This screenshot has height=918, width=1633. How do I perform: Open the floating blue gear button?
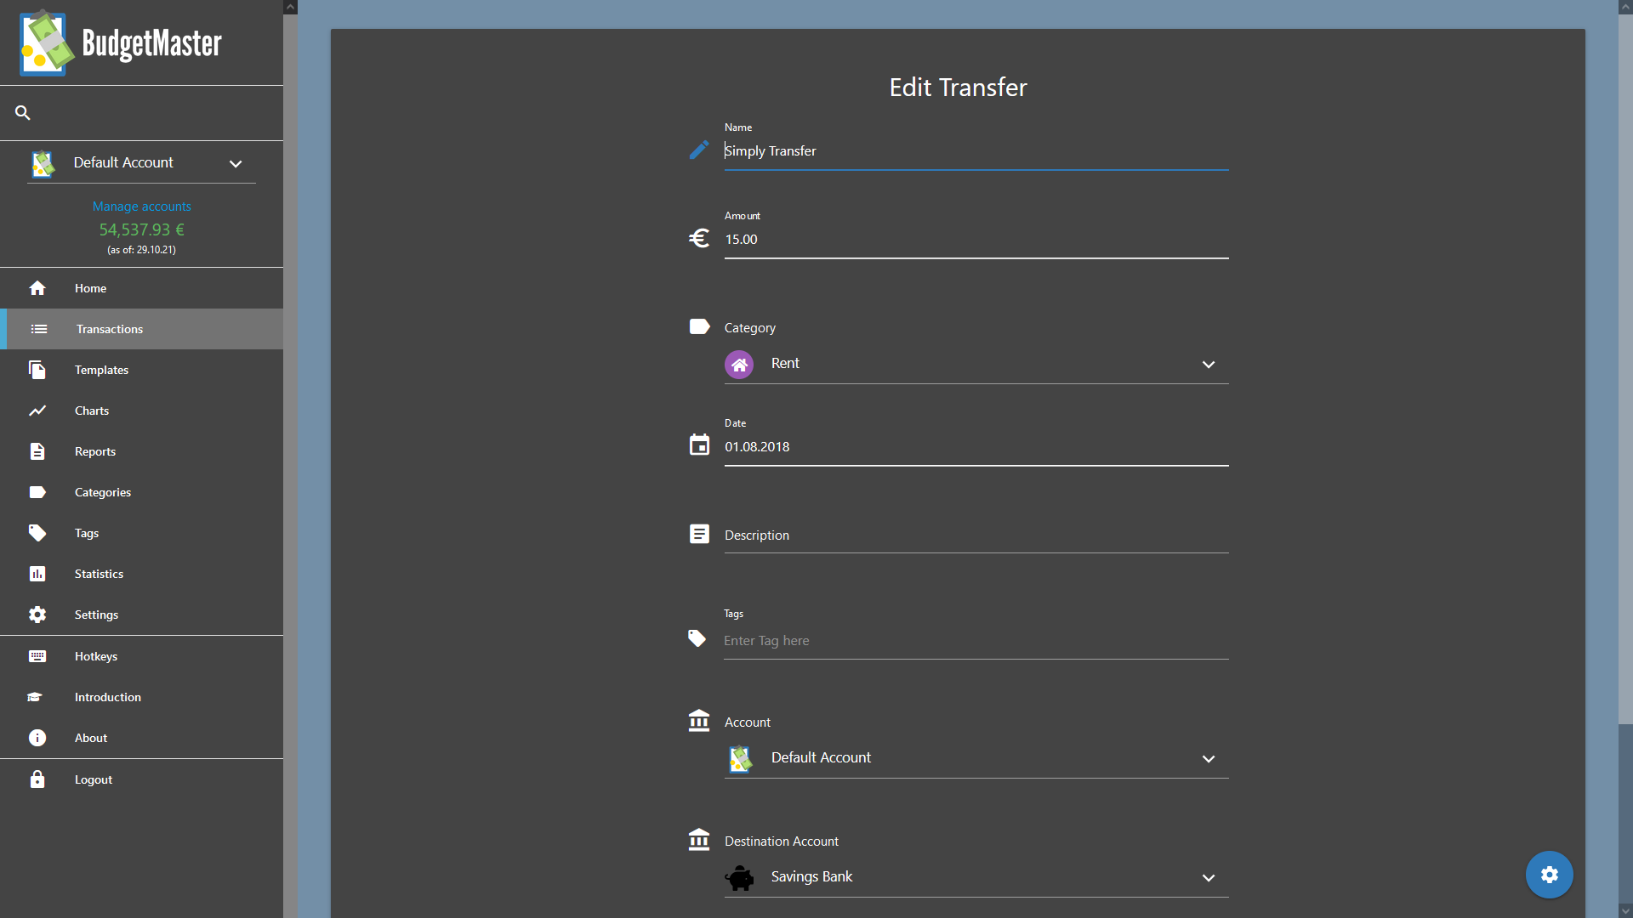(1550, 875)
